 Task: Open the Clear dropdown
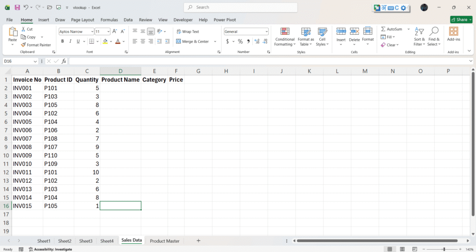coord(390,45)
